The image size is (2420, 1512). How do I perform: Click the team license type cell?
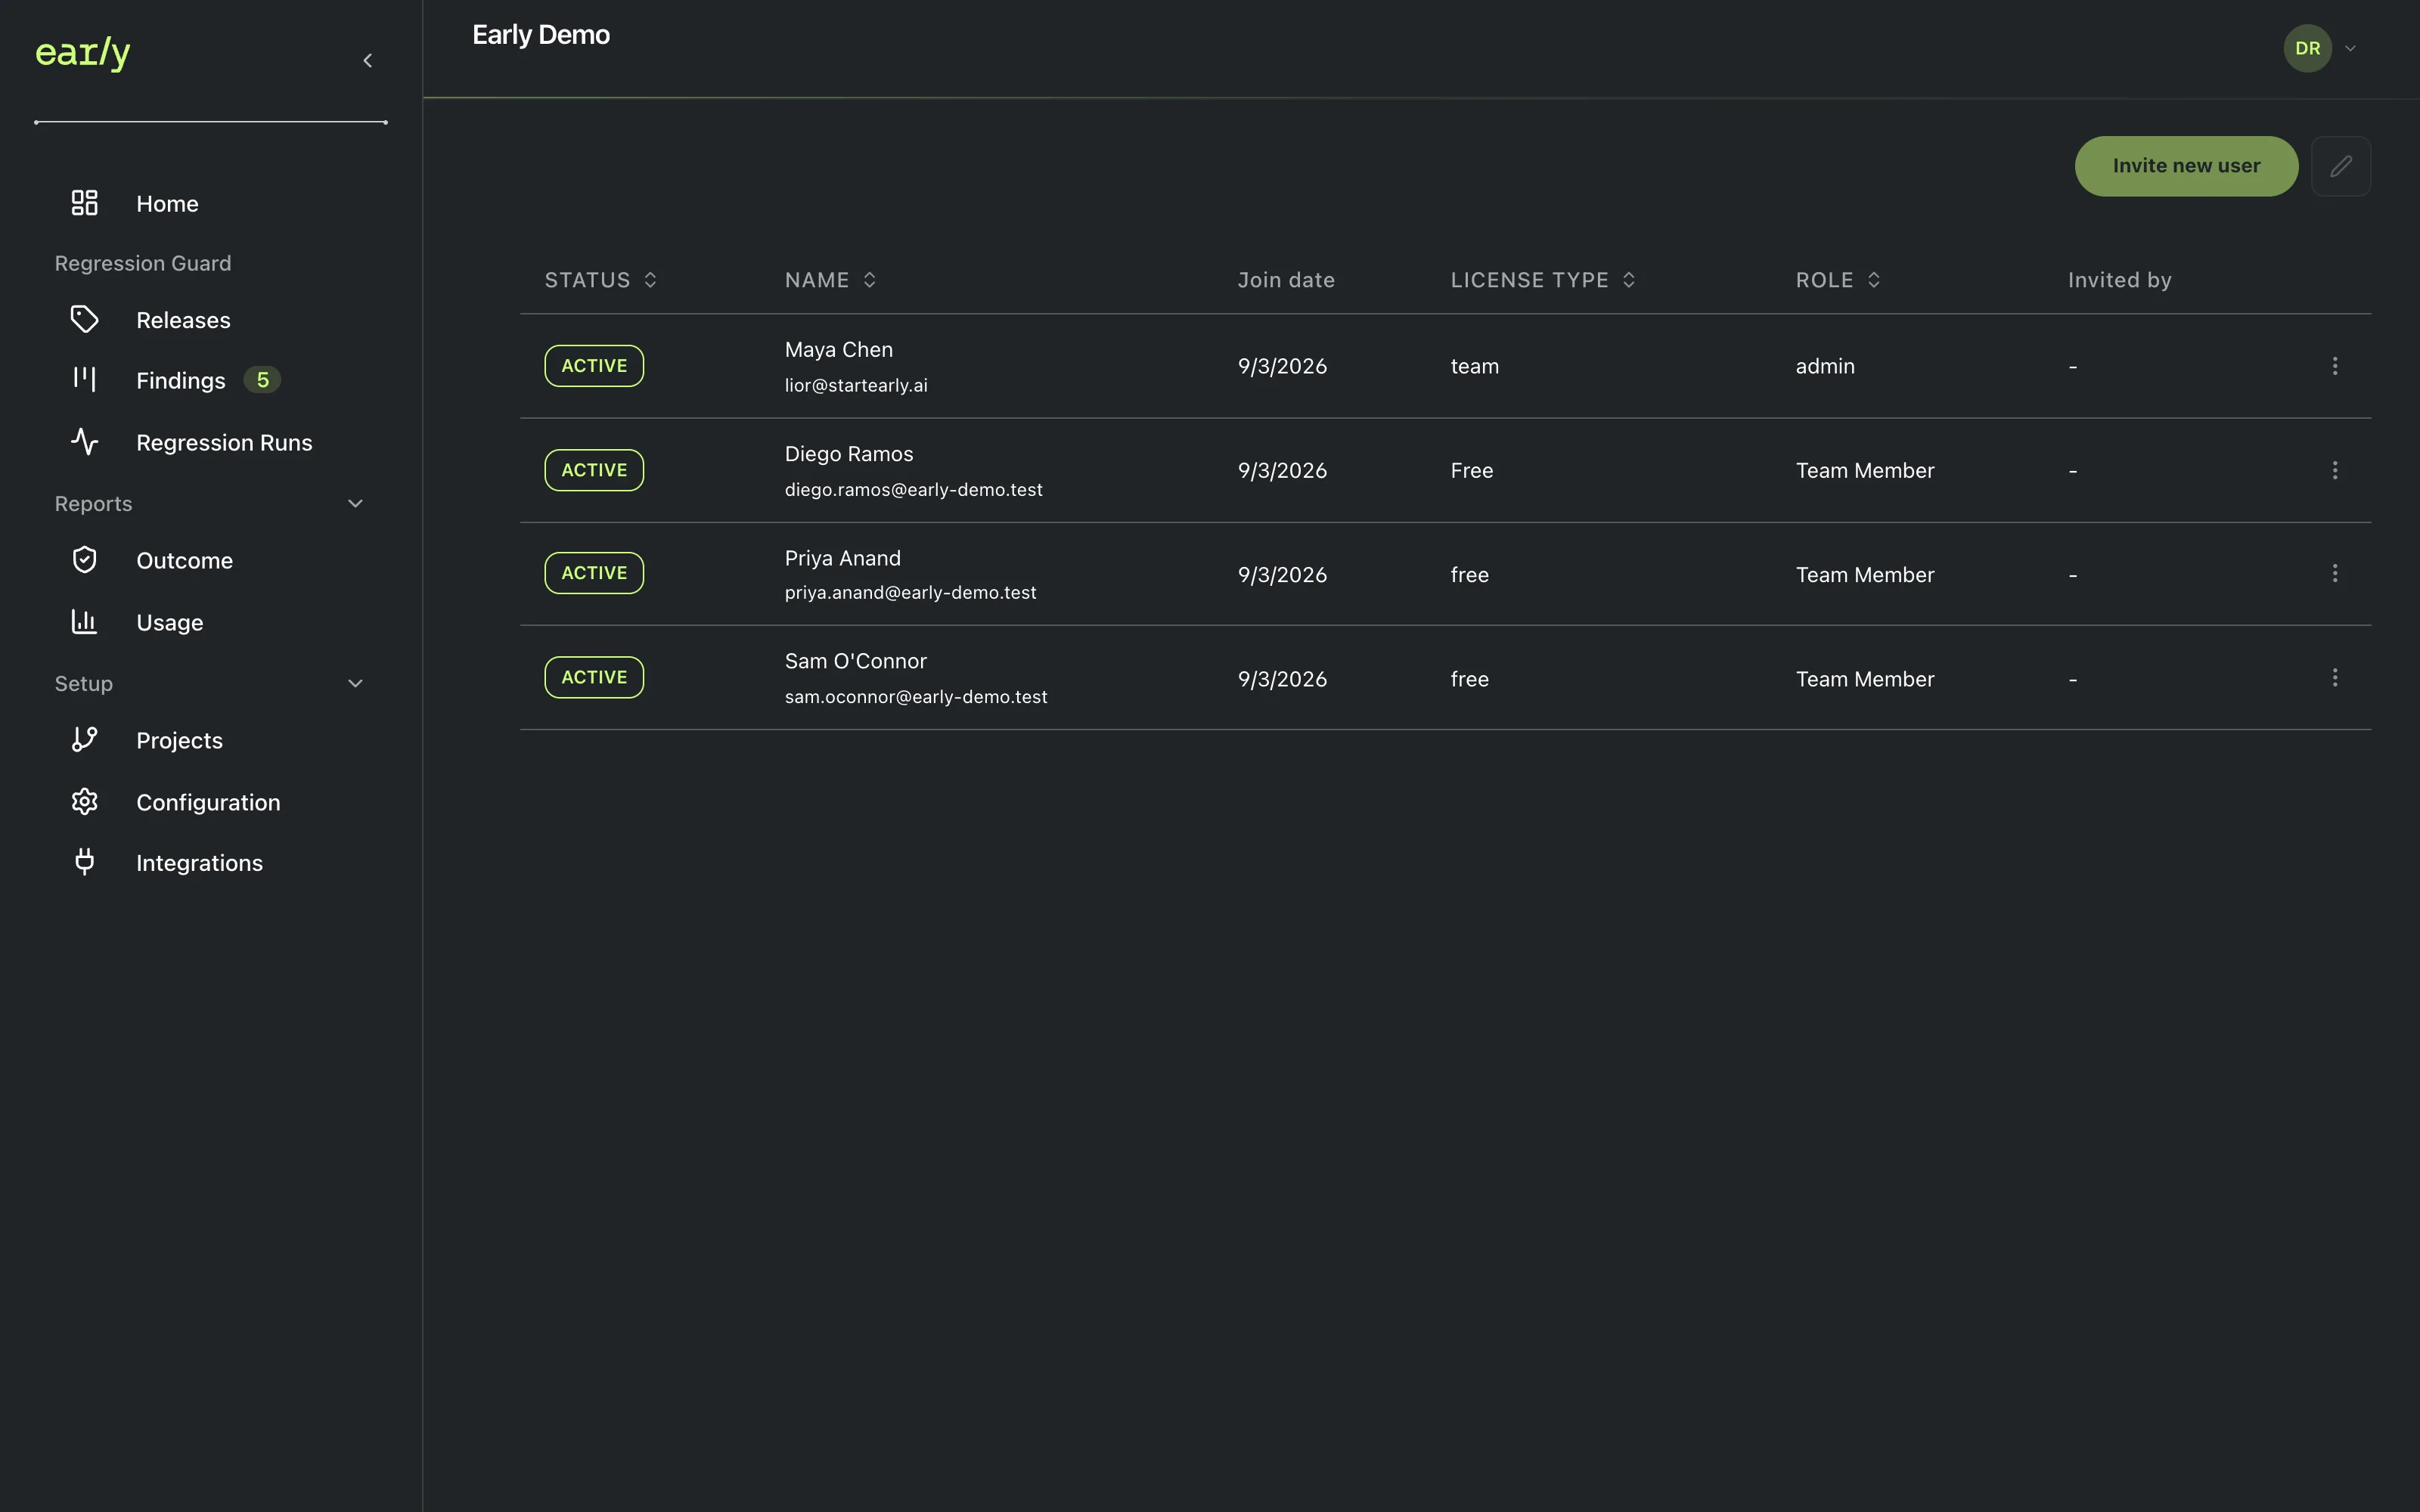click(x=1475, y=367)
